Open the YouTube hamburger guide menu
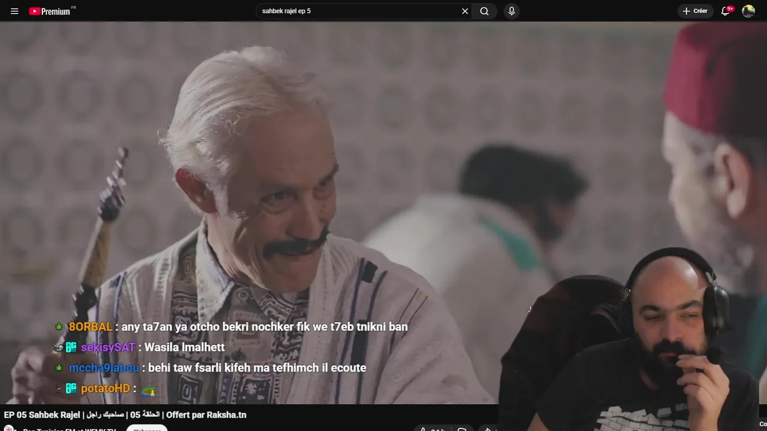The image size is (767, 431). (14, 11)
